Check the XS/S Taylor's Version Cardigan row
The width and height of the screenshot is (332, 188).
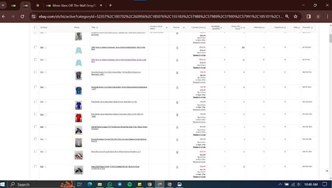(35, 47)
